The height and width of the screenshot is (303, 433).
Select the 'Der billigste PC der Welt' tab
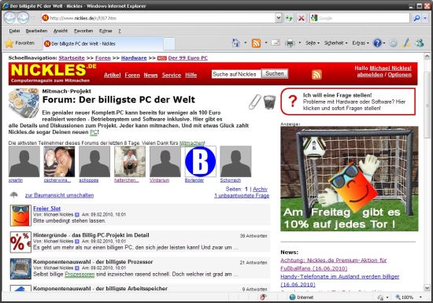click(x=102, y=43)
